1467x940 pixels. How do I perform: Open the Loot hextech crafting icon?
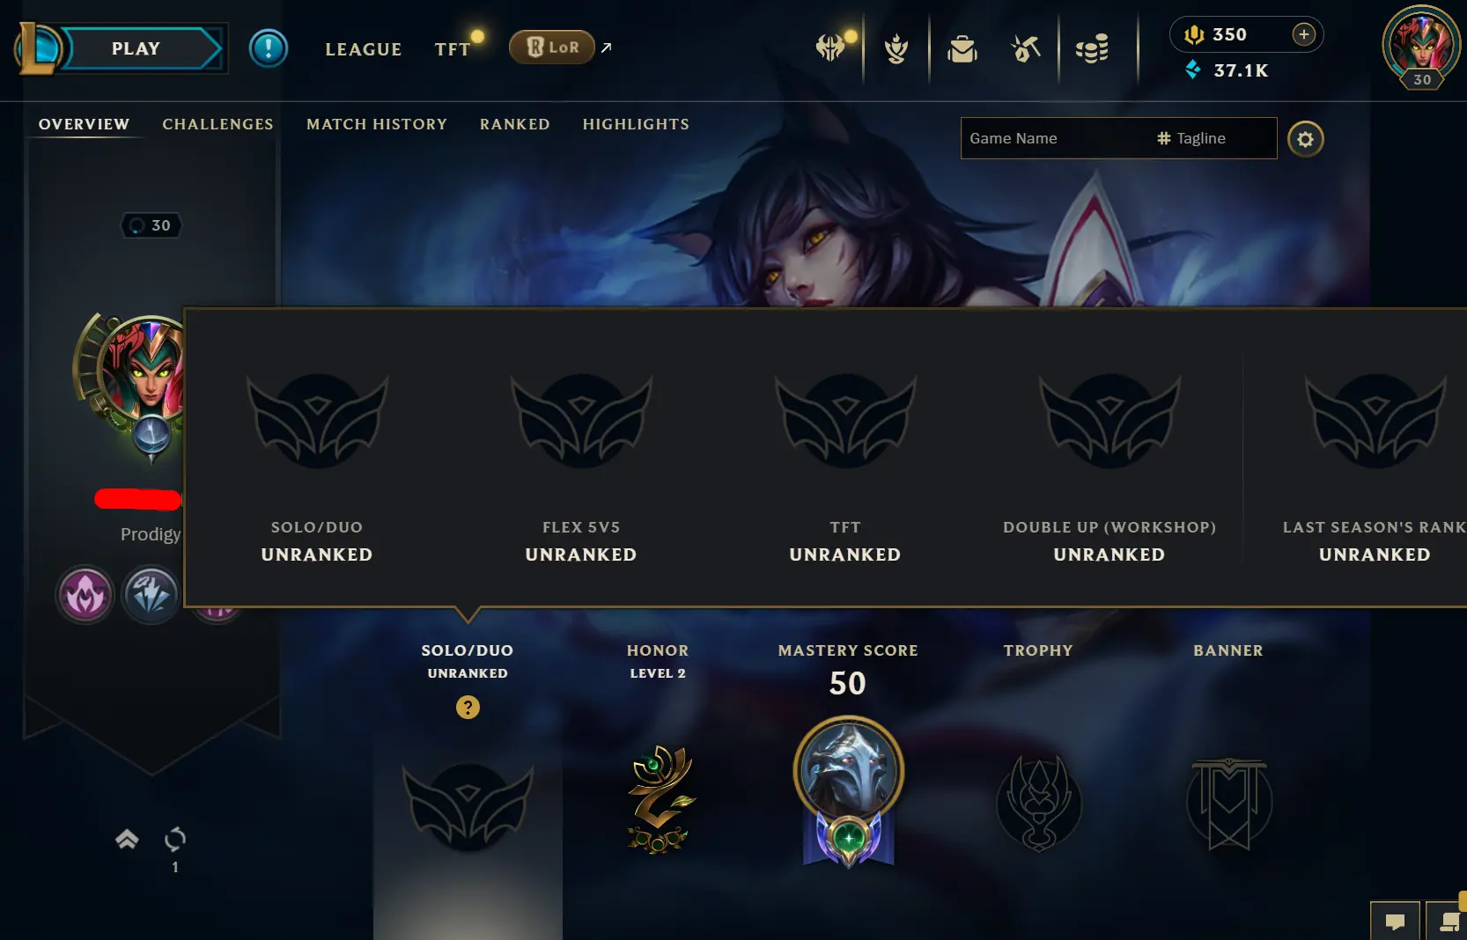(x=1025, y=48)
